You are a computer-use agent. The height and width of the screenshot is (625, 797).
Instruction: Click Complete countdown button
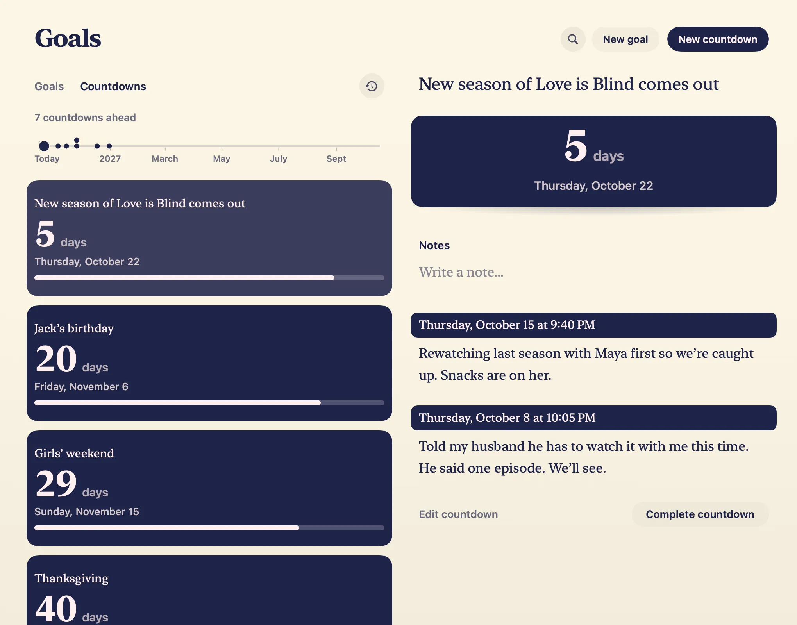pos(700,514)
